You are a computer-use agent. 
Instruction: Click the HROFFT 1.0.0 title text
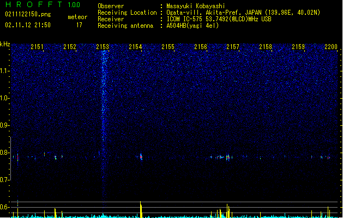click(43, 4)
